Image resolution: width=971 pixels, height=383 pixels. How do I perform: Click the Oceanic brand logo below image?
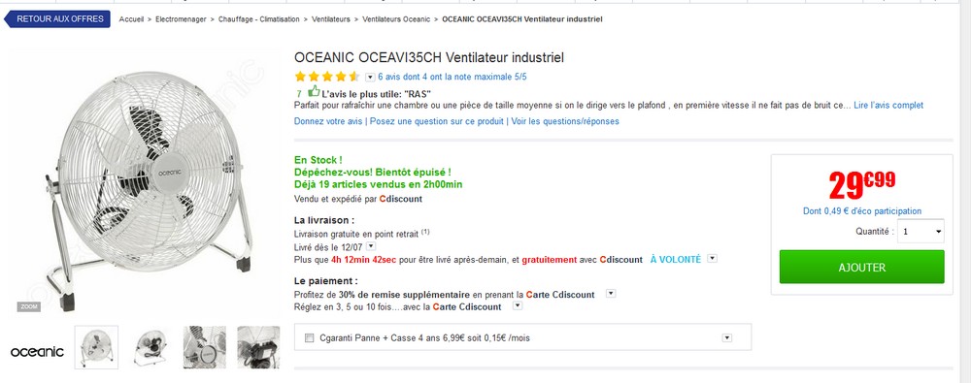click(37, 351)
